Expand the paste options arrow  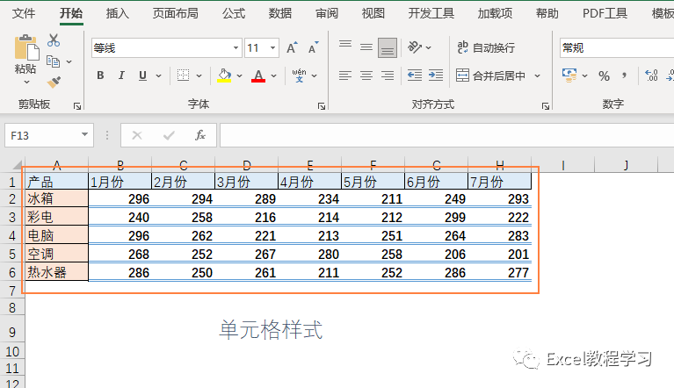point(26,82)
